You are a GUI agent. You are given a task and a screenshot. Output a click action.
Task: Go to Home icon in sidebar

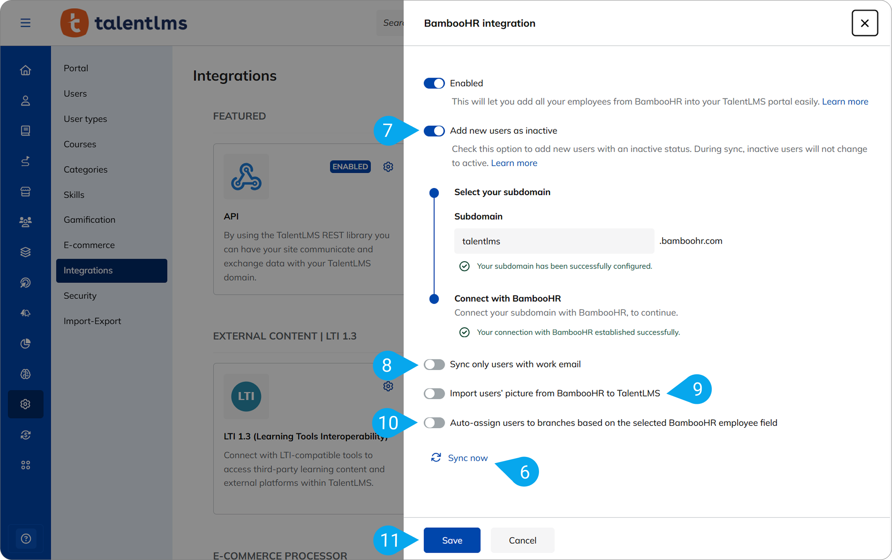point(26,70)
